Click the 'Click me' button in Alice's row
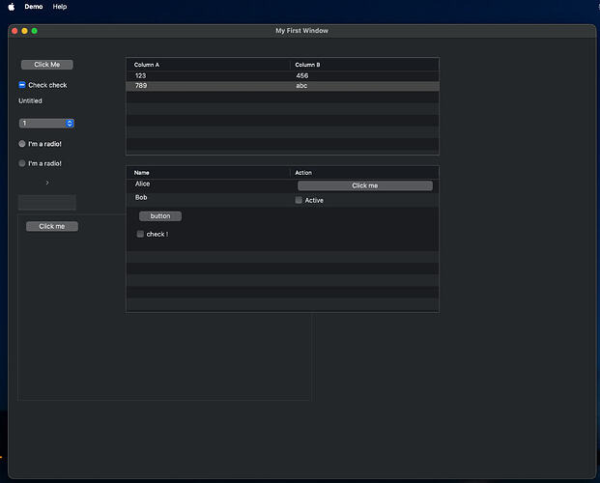 coord(365,185)
